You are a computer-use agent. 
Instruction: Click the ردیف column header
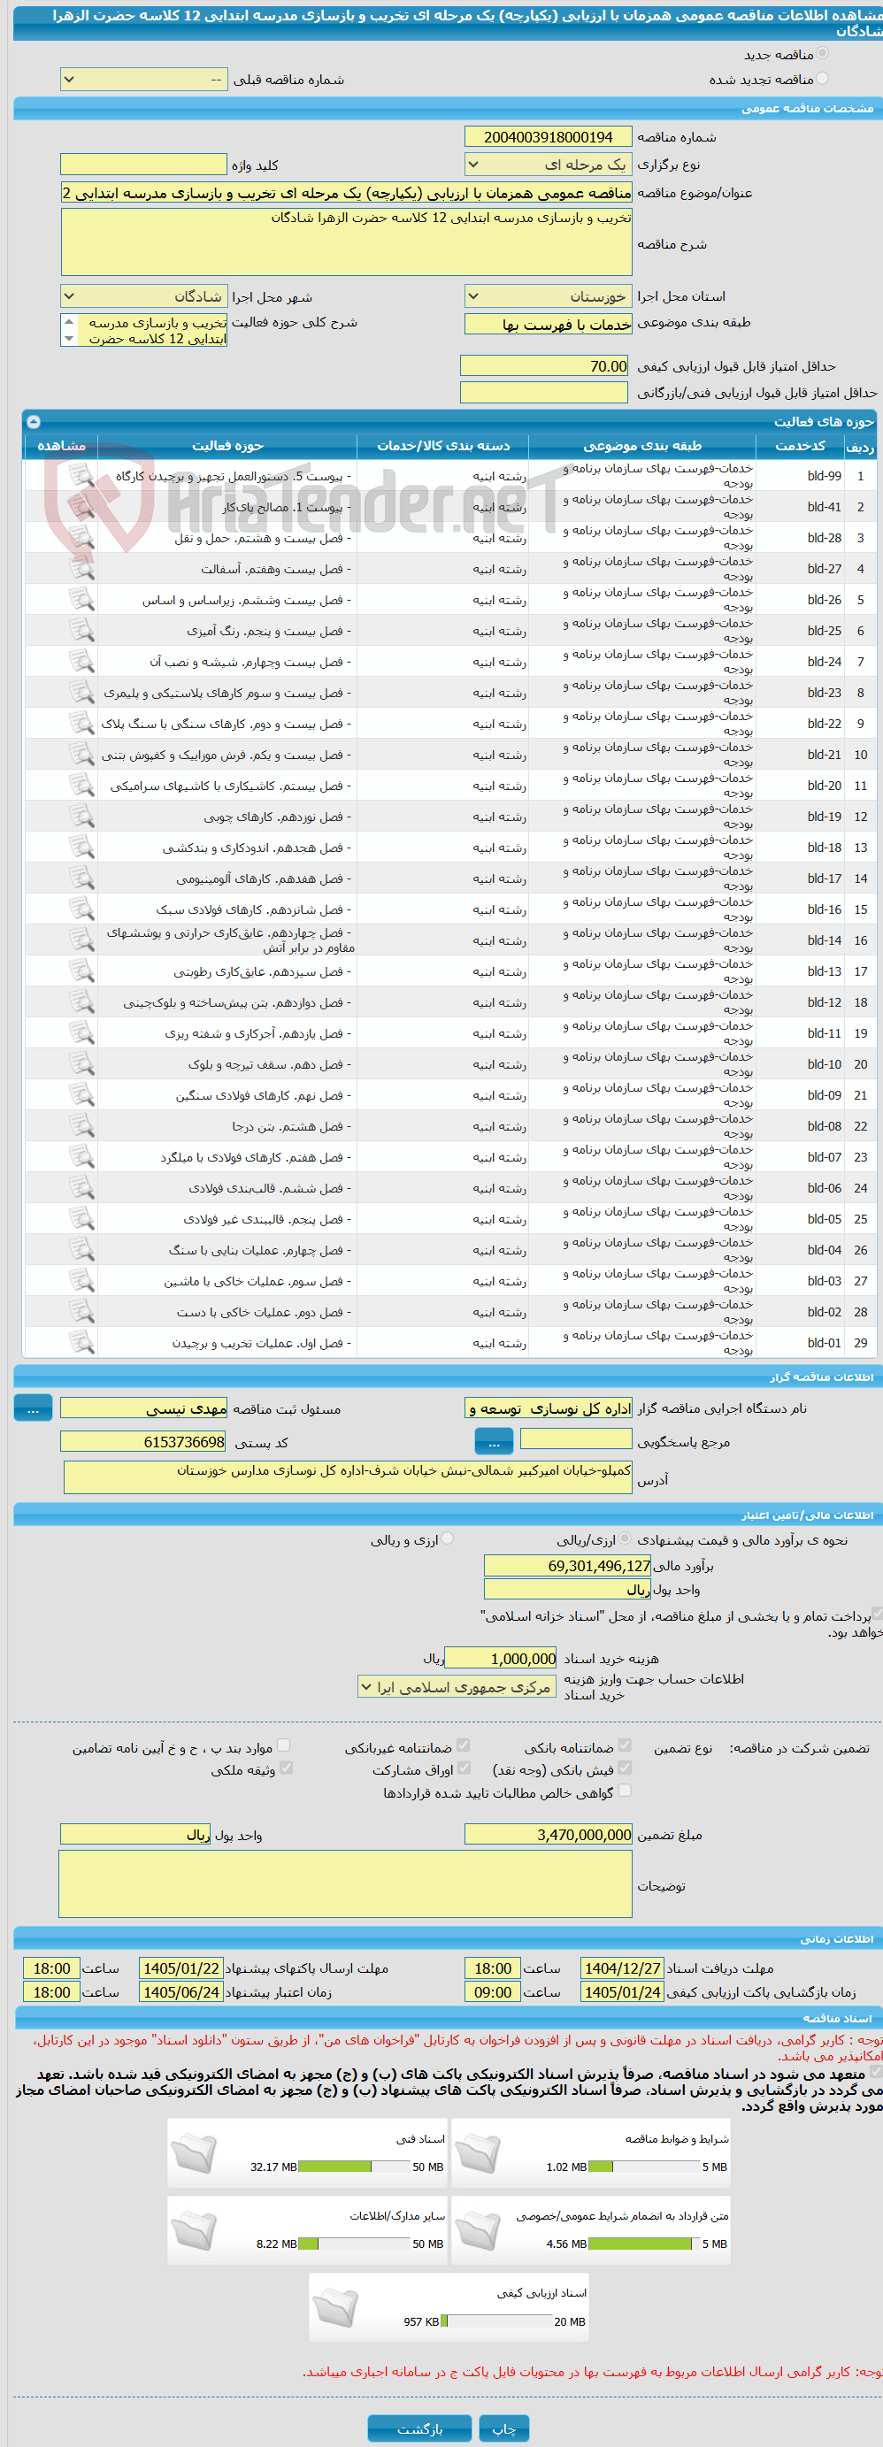click(860, 446)
